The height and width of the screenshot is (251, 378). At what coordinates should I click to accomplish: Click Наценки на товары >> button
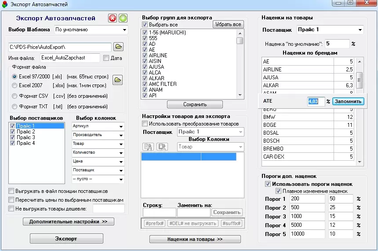pos(195,239)
